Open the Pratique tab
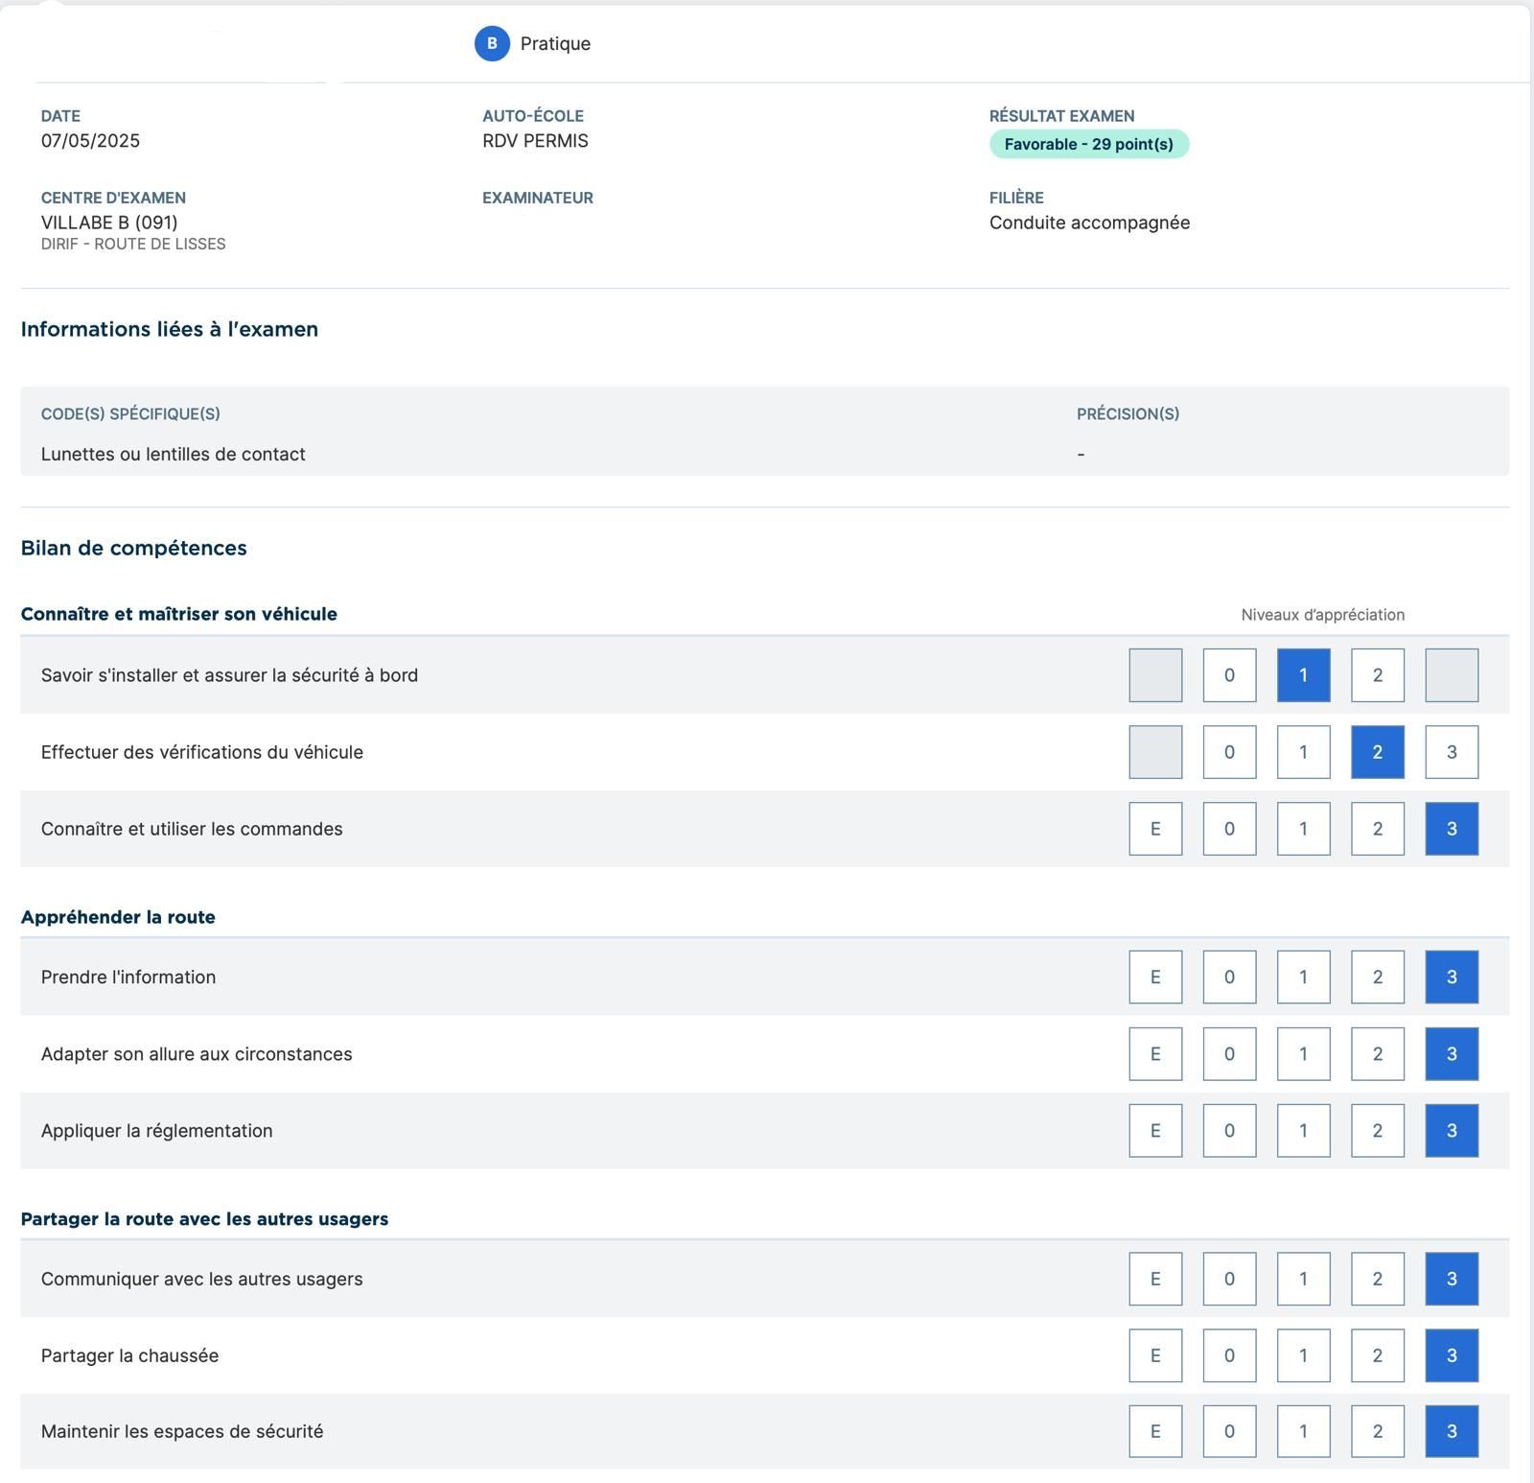 [555, 43]
